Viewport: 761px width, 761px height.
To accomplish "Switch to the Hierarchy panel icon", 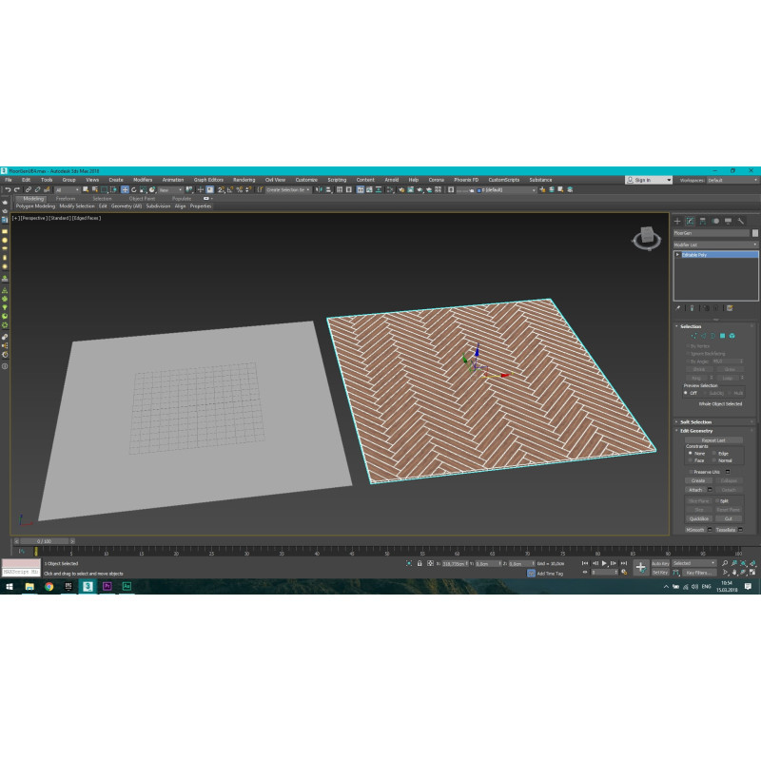I will click(703, 221).
